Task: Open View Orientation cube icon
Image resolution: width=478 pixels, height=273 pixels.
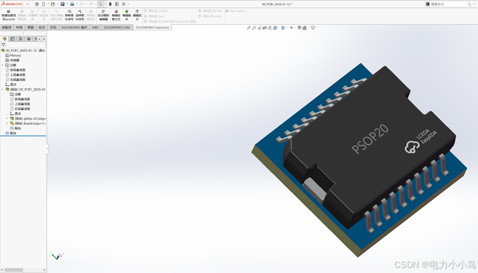Action: [275, 28]
